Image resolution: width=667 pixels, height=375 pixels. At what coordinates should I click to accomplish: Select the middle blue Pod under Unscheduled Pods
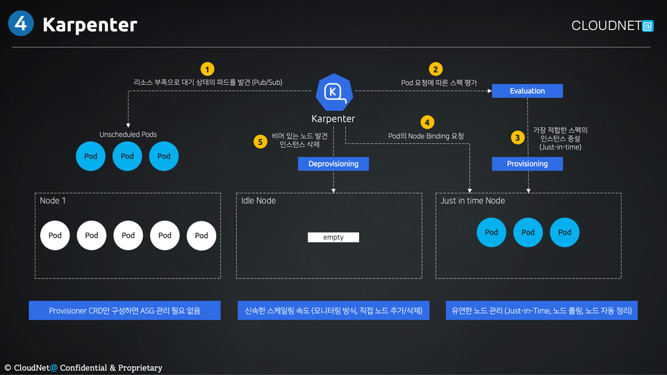point(127,156)
